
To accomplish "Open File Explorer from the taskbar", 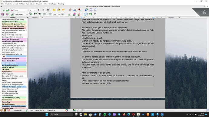I will click(x=86, y=114).
